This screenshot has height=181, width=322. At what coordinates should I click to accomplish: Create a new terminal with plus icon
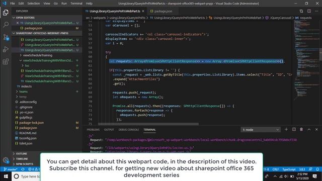pos(286,130)
